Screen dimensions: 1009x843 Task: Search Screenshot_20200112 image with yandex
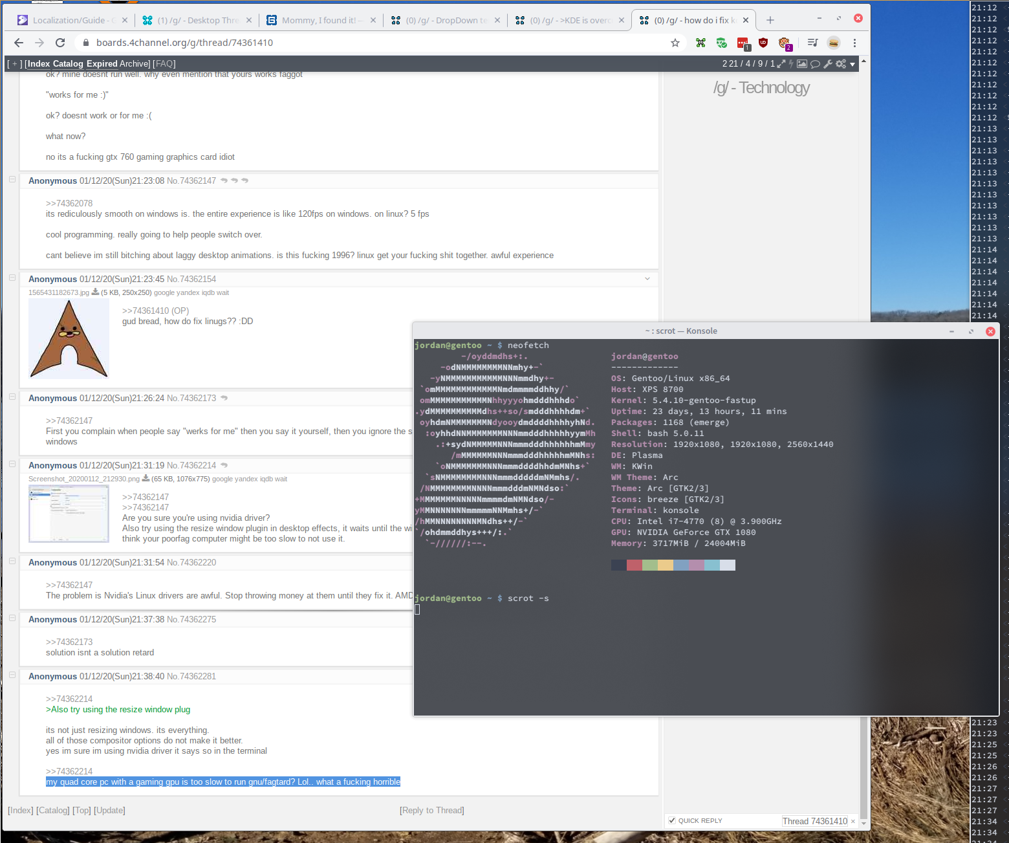(x=246, y=479)
